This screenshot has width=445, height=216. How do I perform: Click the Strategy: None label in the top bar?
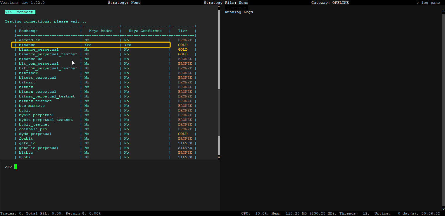[124, 3]
